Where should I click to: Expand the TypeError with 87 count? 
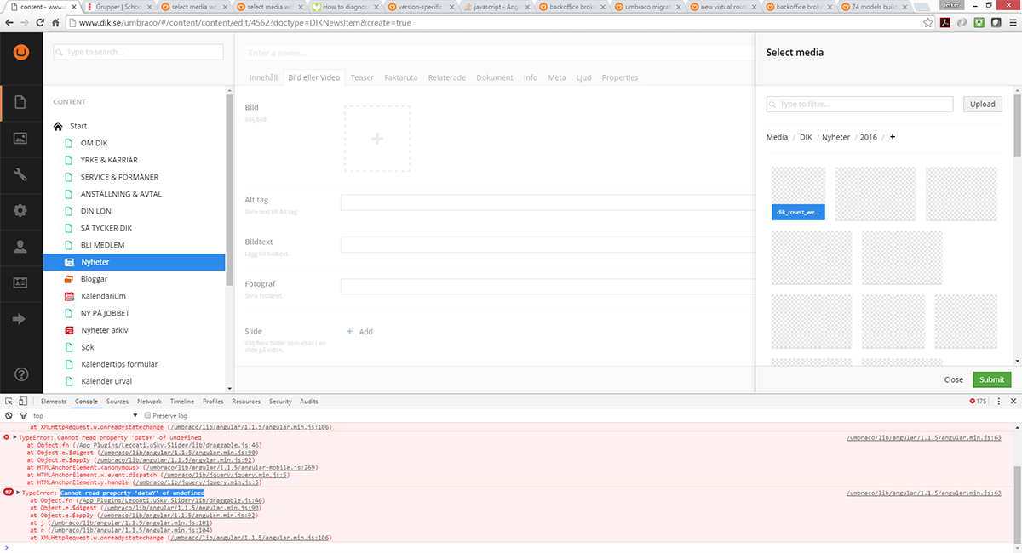[x=18, y=493]
